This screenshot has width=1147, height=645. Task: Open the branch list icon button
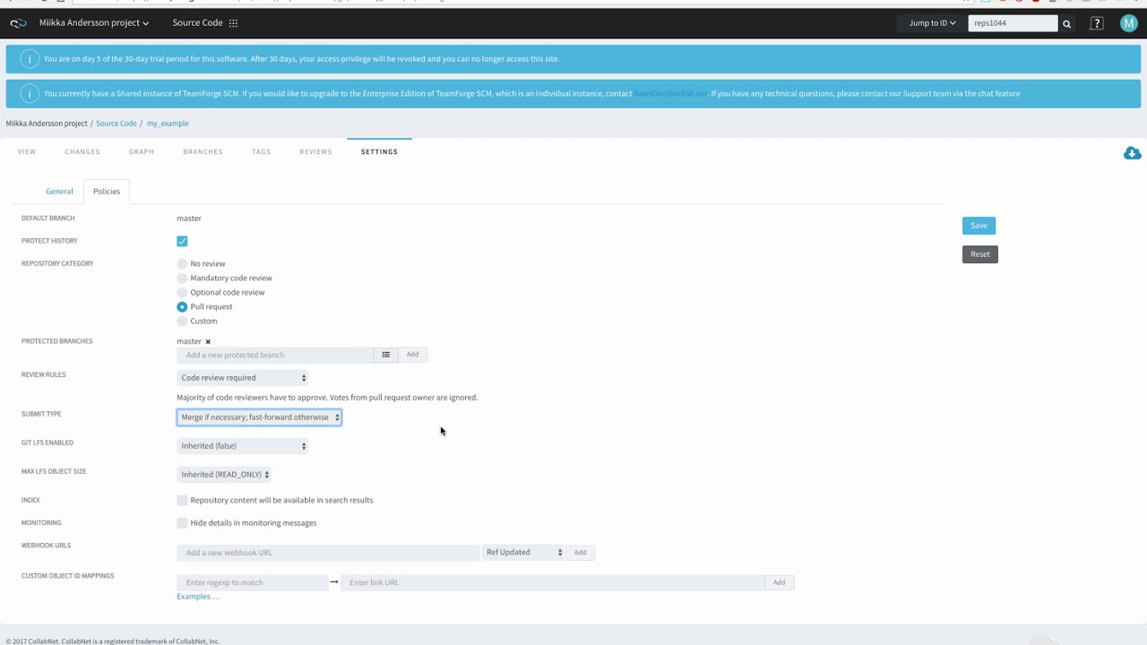385,355
